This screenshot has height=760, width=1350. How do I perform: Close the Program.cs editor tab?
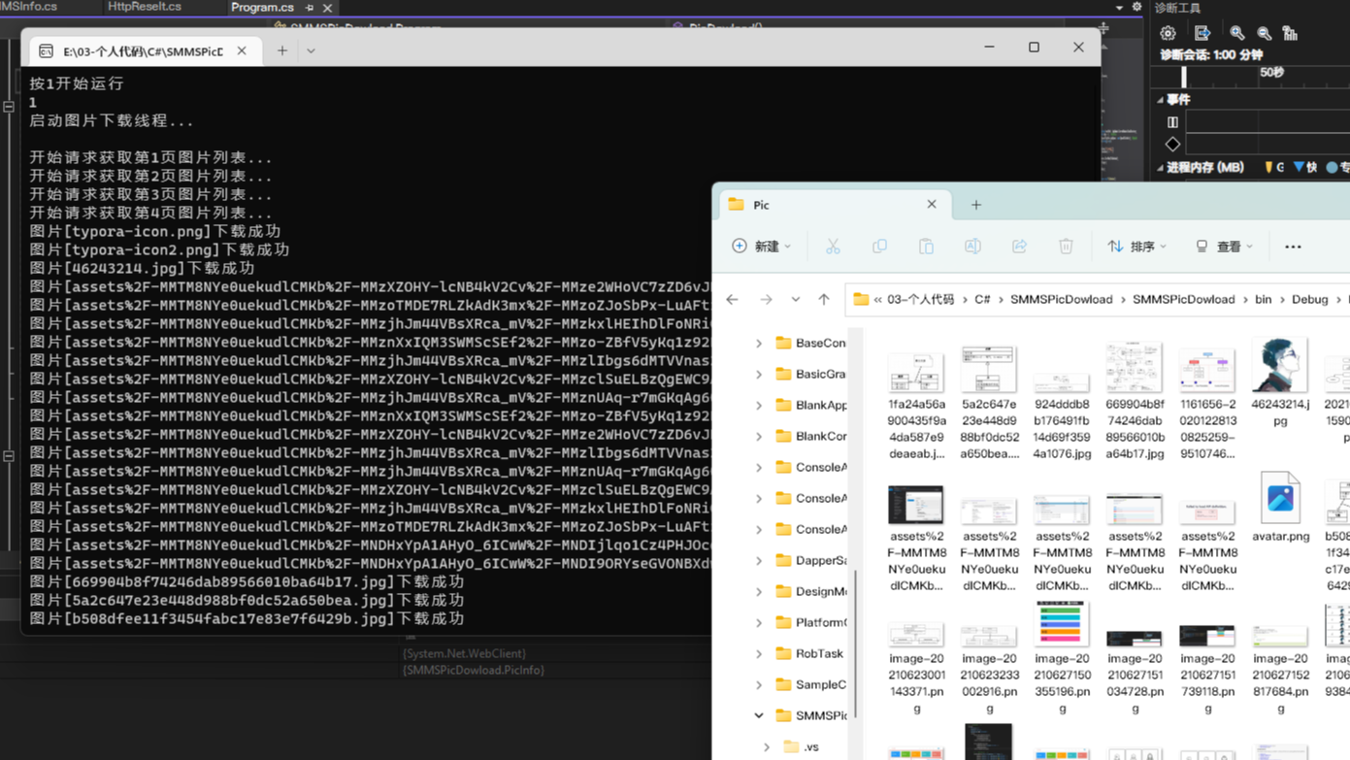(327, 8)
